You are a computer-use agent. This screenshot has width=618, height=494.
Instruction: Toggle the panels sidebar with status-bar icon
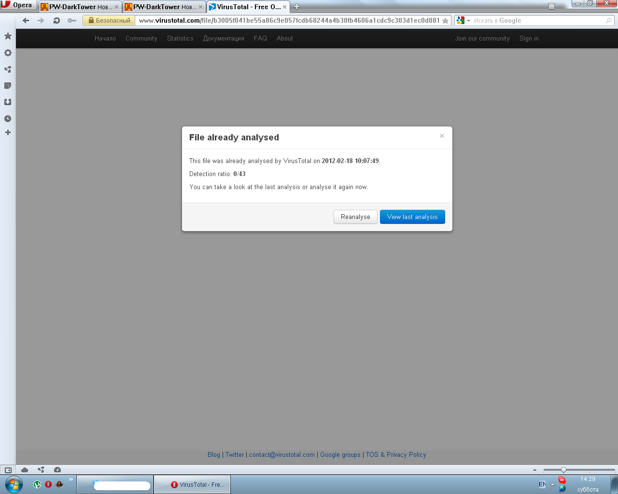pos(8,470)
